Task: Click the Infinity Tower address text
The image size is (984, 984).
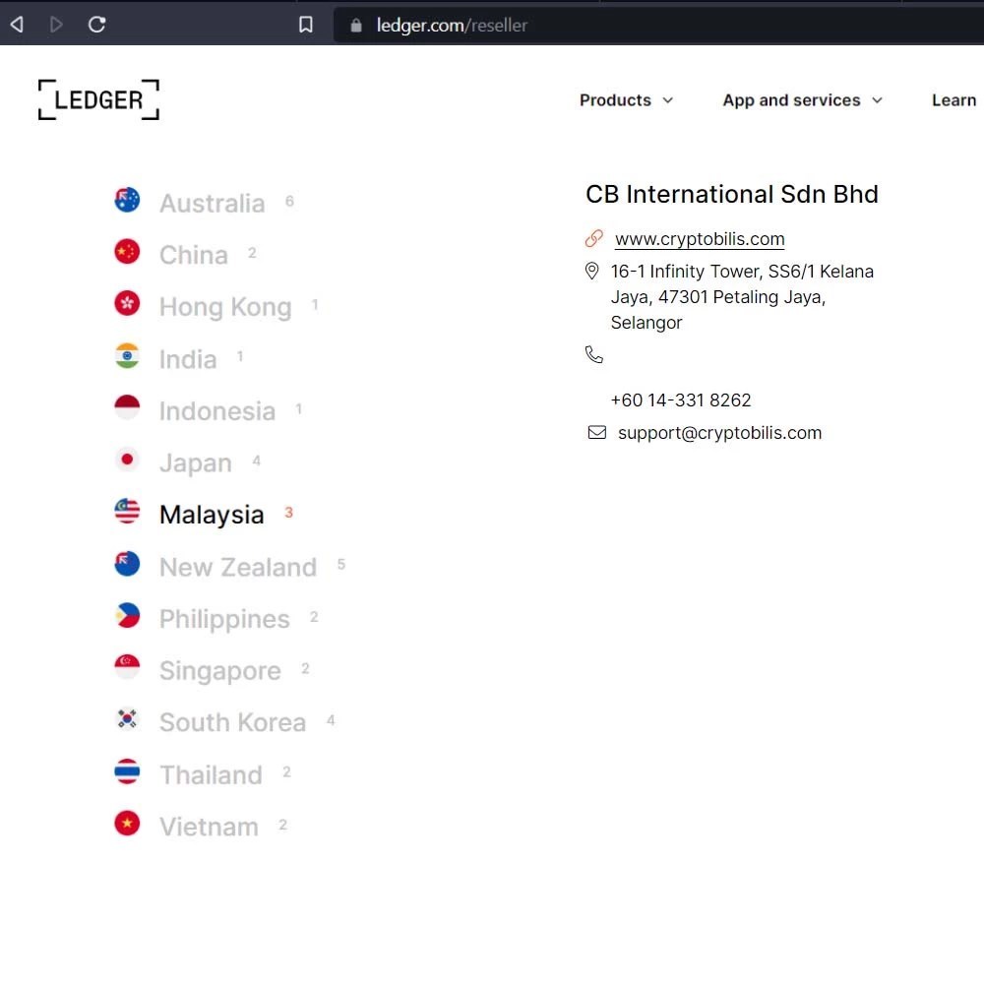Action: pyautogui.click(x=742, y=297)
